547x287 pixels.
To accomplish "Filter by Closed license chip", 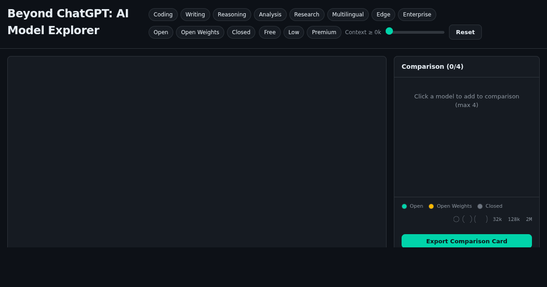I will (x=241, y=32).
